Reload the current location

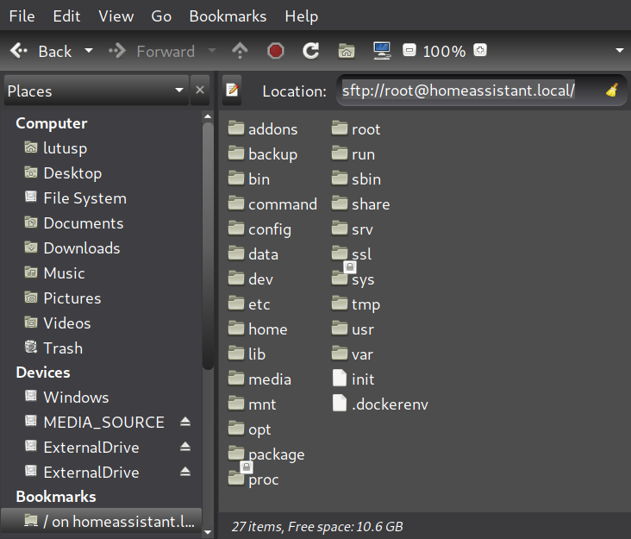tap(311, 51)
